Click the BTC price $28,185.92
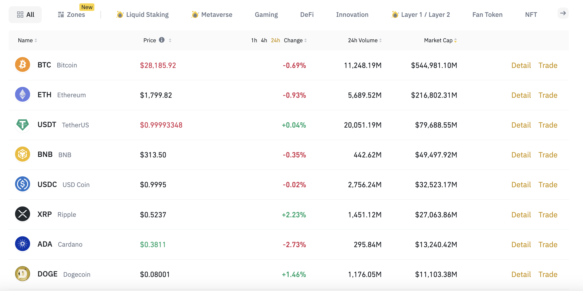 [x=158, y=65]
